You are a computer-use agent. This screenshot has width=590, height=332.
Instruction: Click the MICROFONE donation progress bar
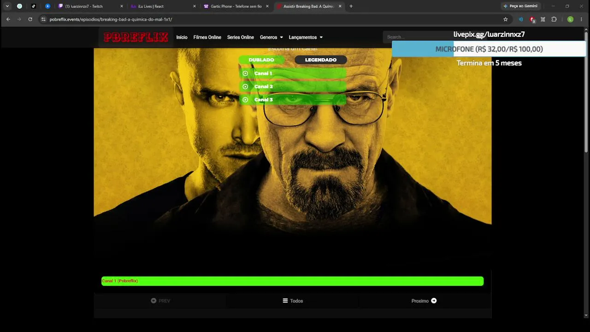coord(489,49)
